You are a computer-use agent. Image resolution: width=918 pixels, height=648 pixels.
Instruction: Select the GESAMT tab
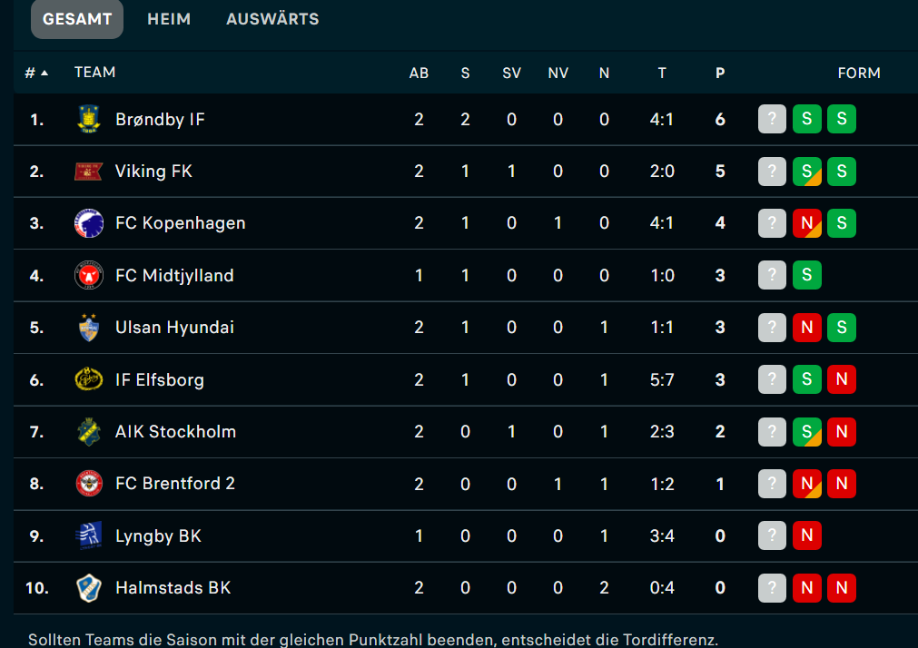click(x=76, y=19)
